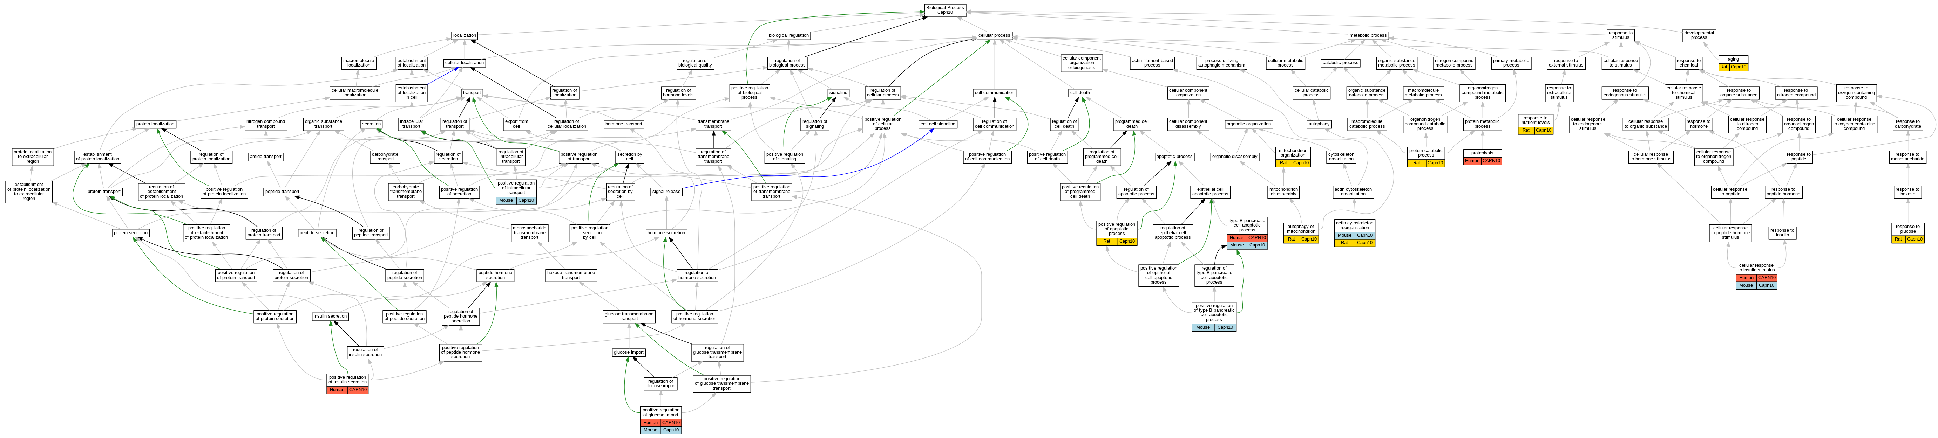The height and width of the screenshot is (438, 1938).
Task: Select the 'programmed cell death' node
Action: click(1132, 124)
